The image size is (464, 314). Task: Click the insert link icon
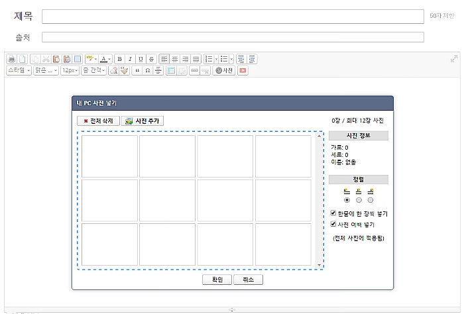(194, 70)
